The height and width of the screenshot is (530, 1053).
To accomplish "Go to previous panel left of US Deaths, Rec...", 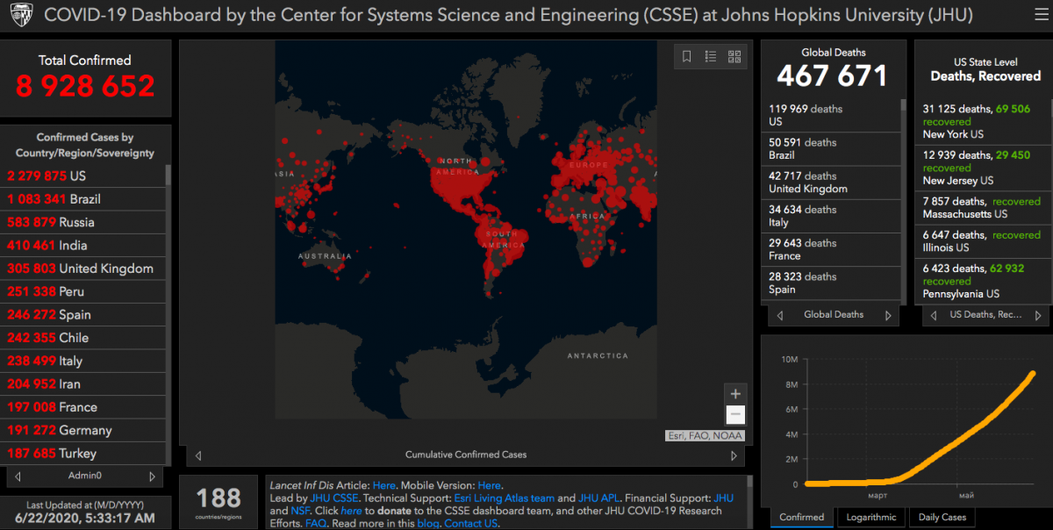I will 934,315.
